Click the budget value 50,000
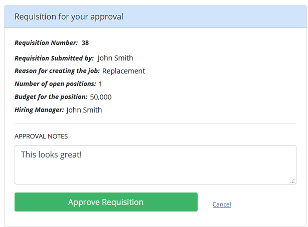Screen dimensions: 308x227 coord(101,97)
